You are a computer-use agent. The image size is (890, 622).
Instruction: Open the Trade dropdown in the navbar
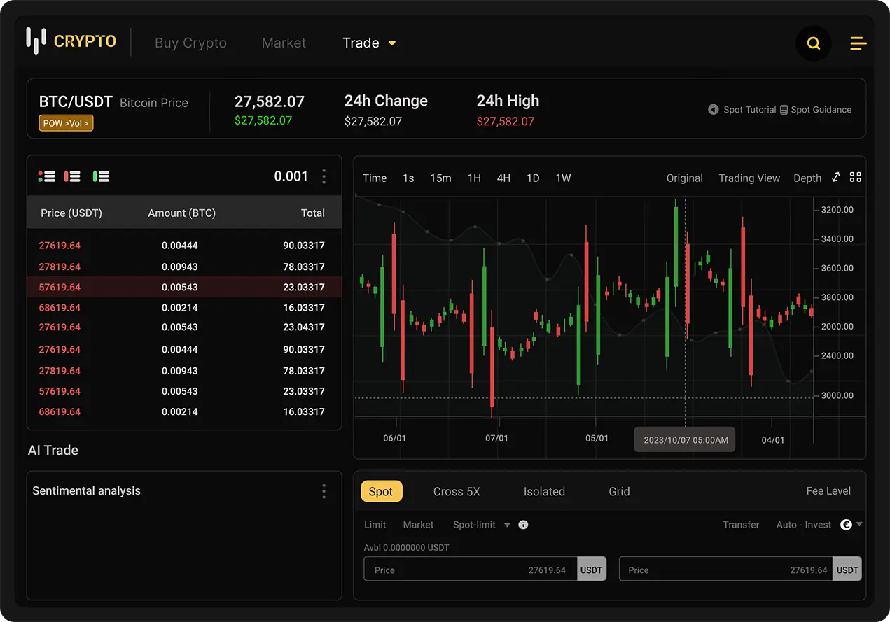pyautogui.click(x=369, y=43)
